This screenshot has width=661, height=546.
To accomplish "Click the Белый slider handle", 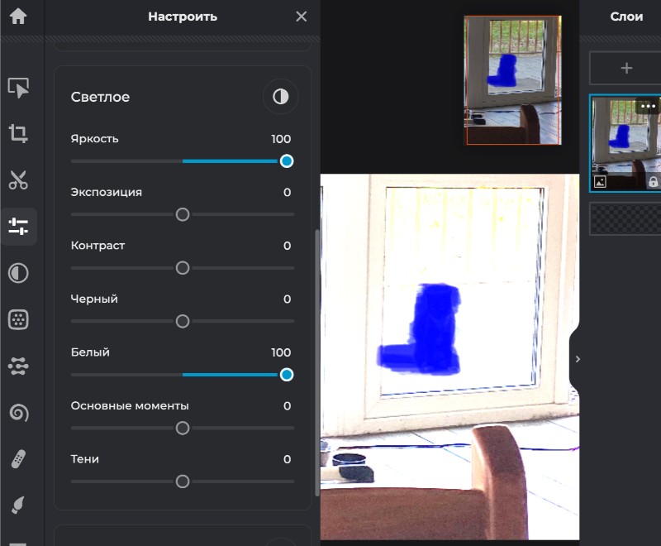I will click(x=287, y=375).
